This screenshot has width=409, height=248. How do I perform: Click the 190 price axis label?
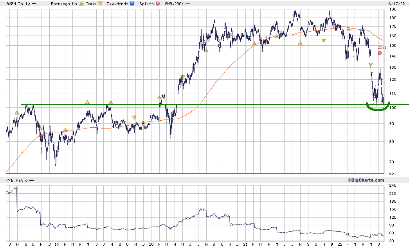[x=393, y=9]
